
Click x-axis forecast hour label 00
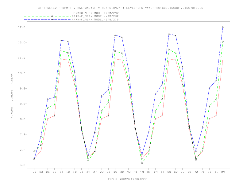click(34, 172)
